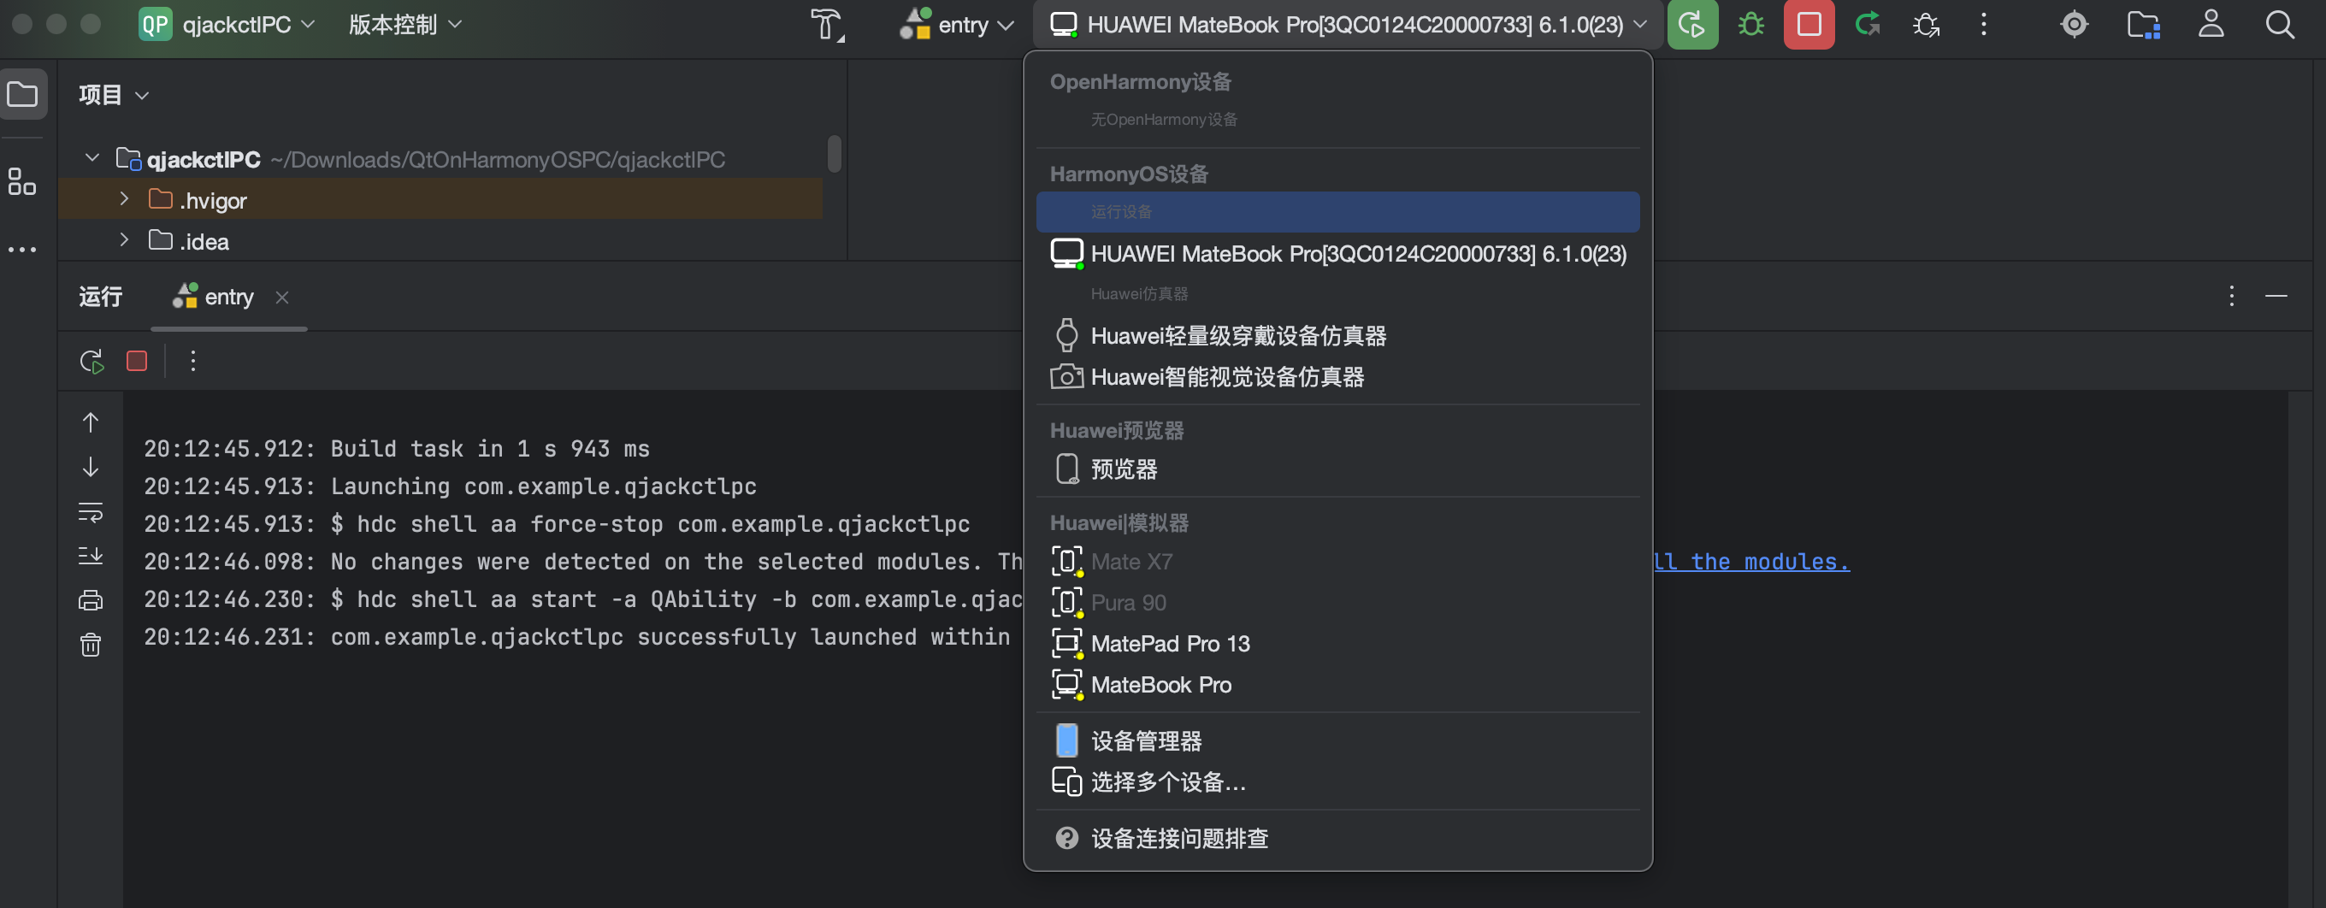This screenshot has width=2326, height=908.
Task: Stop entry from the Run panel toolbar
Action: (137, 361)
